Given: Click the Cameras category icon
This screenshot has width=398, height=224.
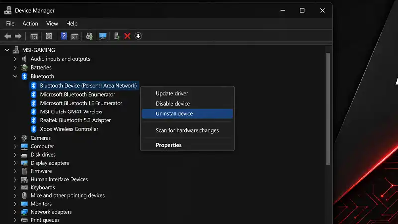Looking at the screenshot, I should 24,138.
